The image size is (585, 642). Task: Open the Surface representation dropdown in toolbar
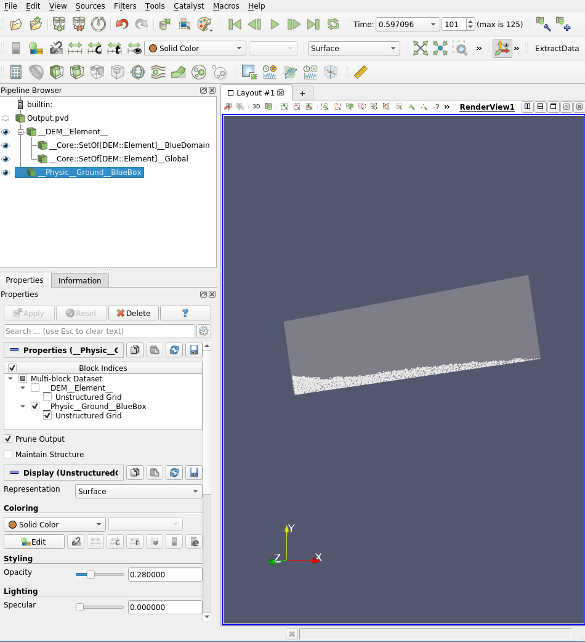[353, 48]
